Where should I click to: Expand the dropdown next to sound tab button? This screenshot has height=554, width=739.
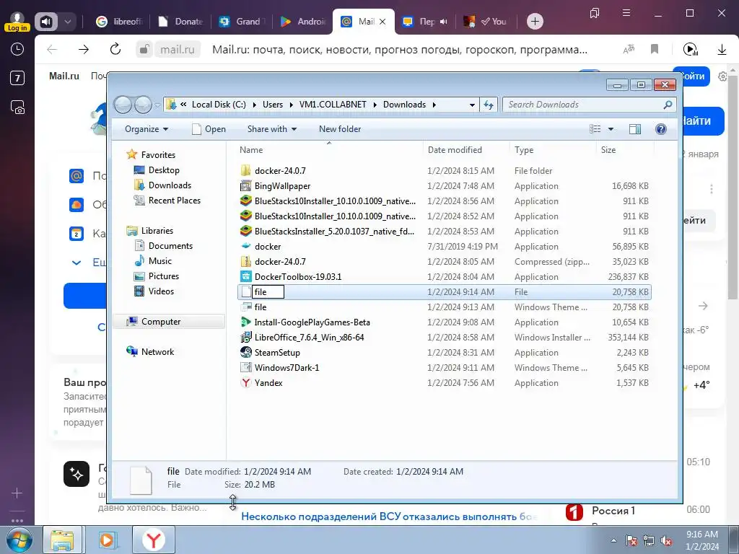coord(68,21)
